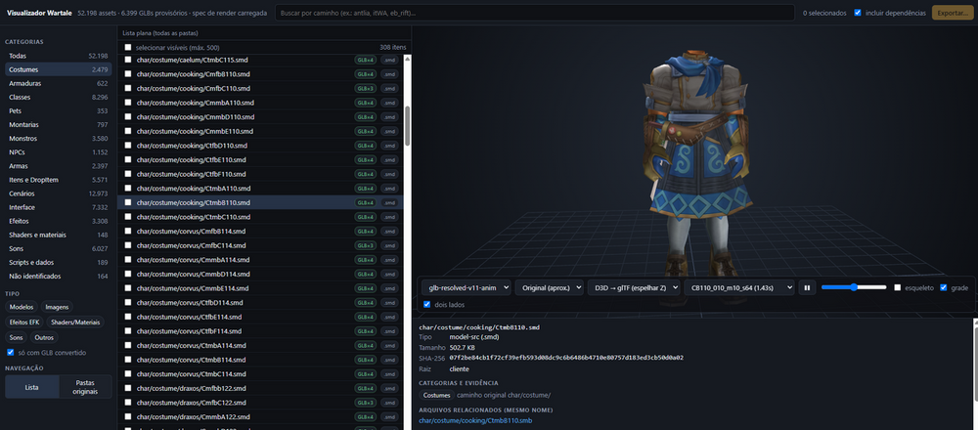Toggle the 'incluir dependências' checkbox

[x=858, y=13]
